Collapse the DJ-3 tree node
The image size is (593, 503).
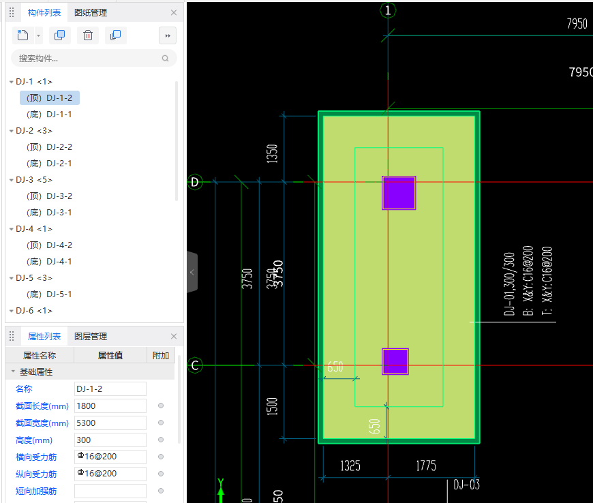pos(12,180)
